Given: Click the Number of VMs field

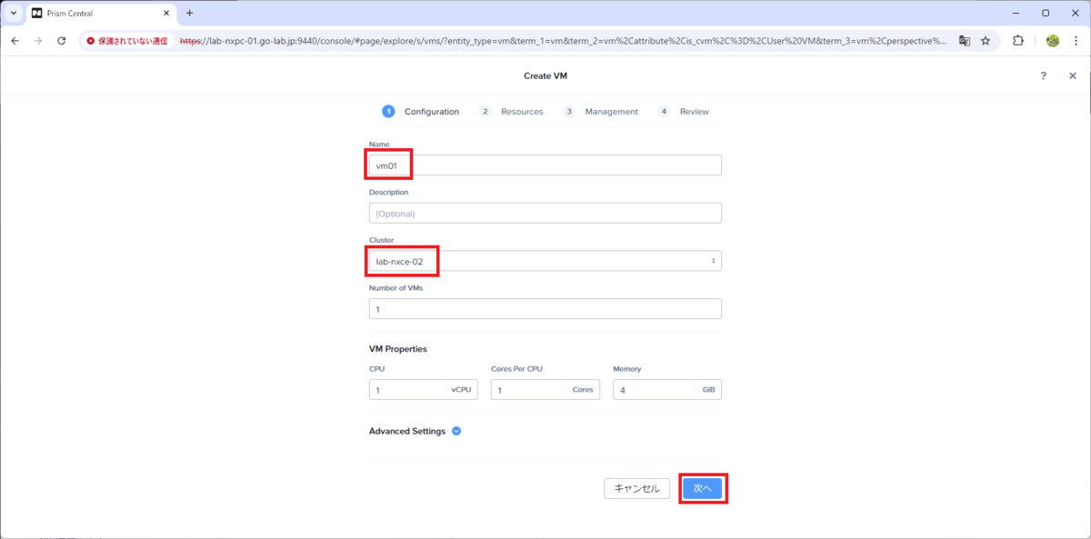Looking at the screenshot, I should (x=545, y=309).
